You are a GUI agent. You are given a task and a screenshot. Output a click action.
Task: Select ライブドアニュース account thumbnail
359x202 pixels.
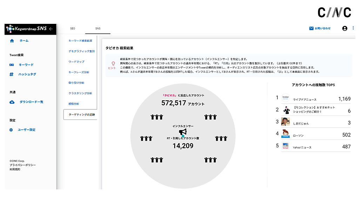point(285,99)
